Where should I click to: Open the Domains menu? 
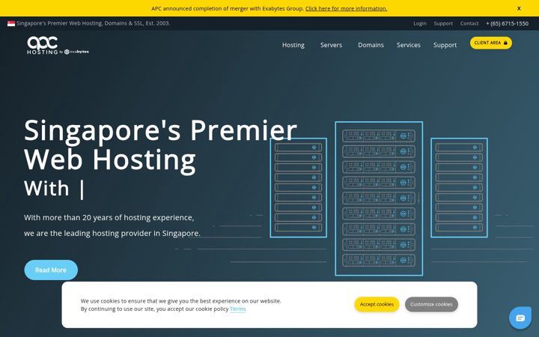coord(371,45)
